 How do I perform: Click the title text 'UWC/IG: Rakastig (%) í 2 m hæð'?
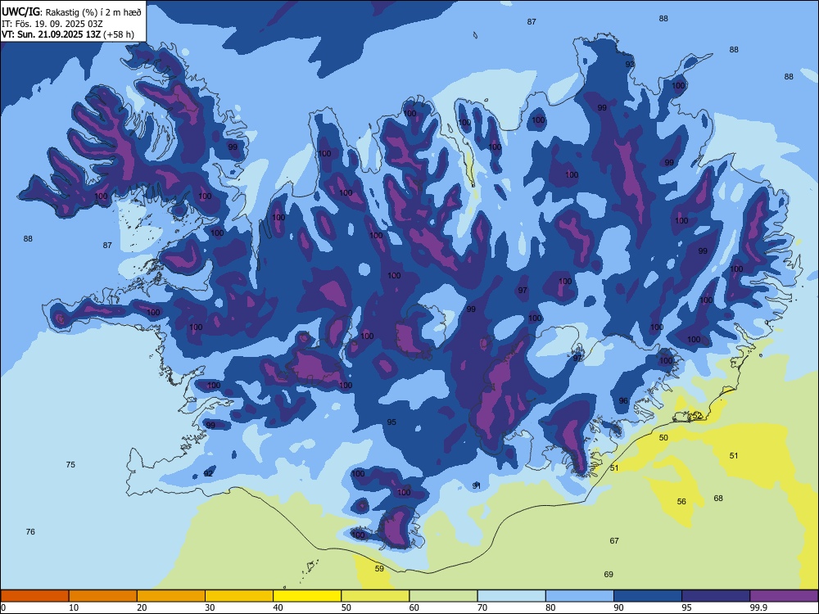71,12
